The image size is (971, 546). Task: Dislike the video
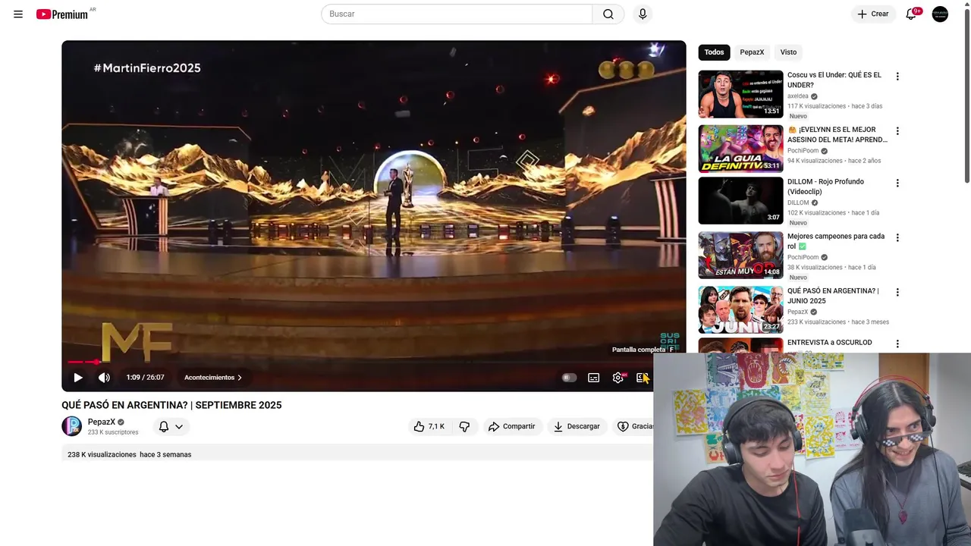pyautogui.click(x=464, y=426)
